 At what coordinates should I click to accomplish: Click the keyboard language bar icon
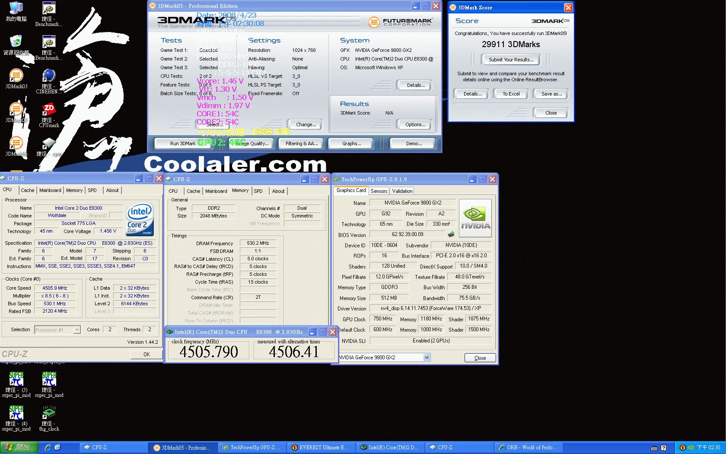tap(654, 448)
